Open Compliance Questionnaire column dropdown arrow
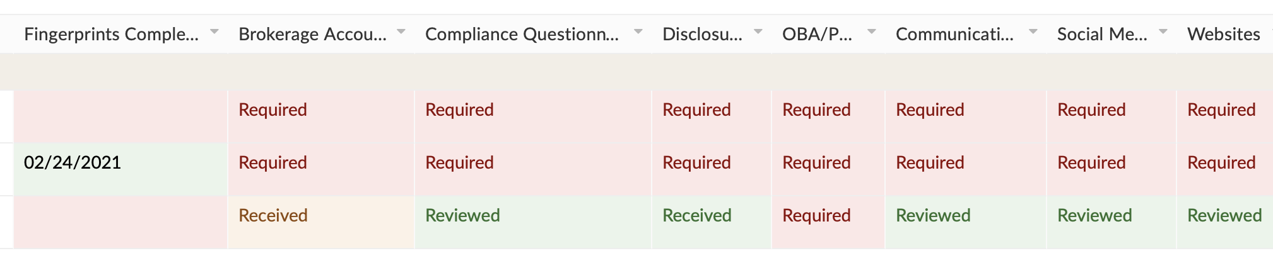 (638, 32)
